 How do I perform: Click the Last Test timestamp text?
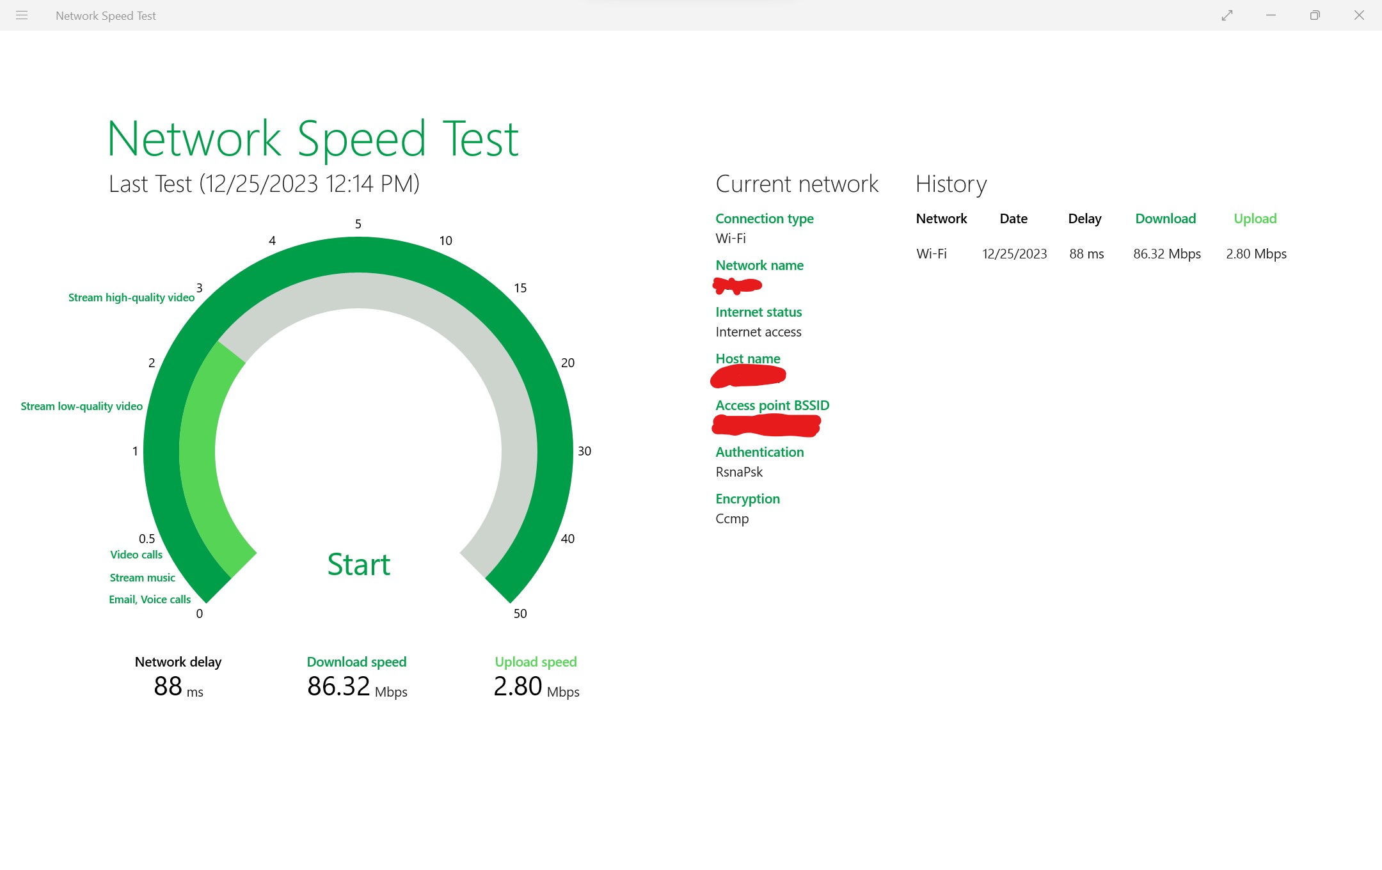click(x=264, y=184)
